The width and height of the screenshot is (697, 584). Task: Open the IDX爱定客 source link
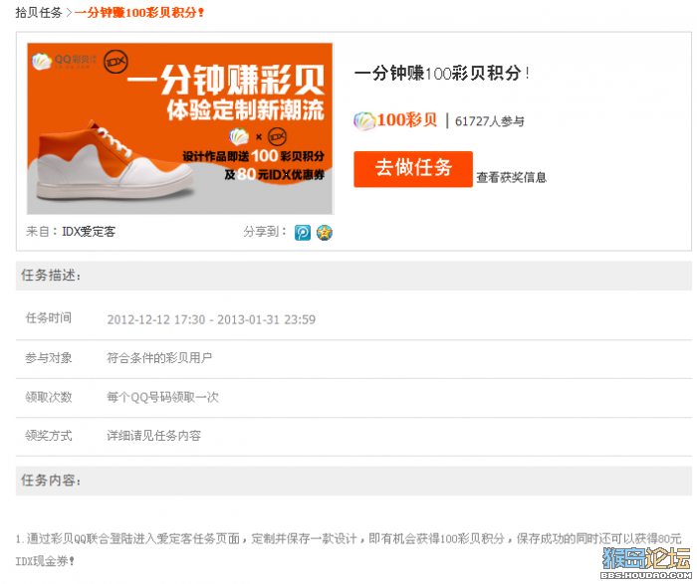(x=89, y=232)
